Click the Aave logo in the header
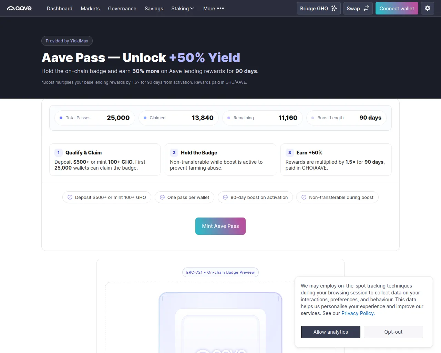Viewport: 441px width, 353px height. pos(19,8)
